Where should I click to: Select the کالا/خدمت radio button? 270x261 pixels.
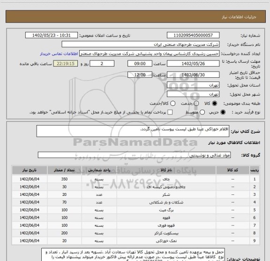[x=172, y=104]
